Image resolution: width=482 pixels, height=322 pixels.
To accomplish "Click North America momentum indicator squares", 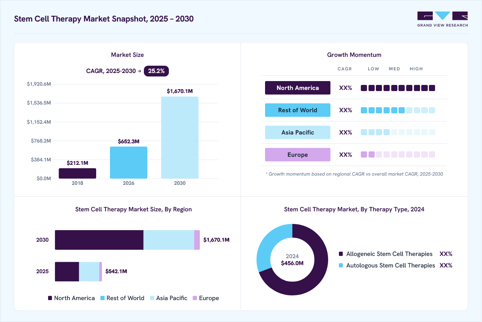I will tap(398, 88).
